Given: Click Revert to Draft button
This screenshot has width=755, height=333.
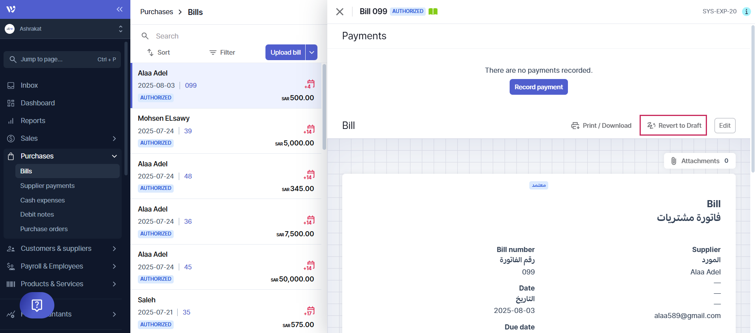Looking at the screenshot, I should [673, 125].
